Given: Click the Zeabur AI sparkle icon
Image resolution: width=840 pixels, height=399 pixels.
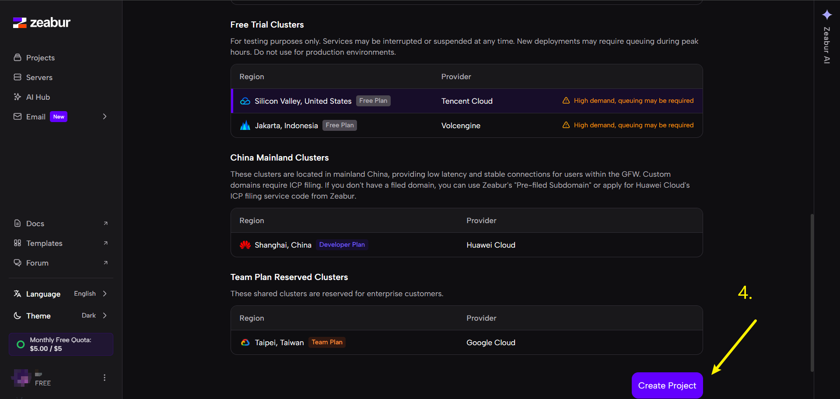Looking at the screenshot, I should [827, 15].
